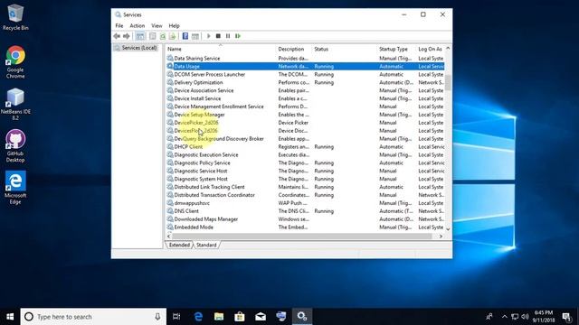Toggle the Show/Hide Action Pane icon
The image size is (579, 325).
tap(195, 36)
